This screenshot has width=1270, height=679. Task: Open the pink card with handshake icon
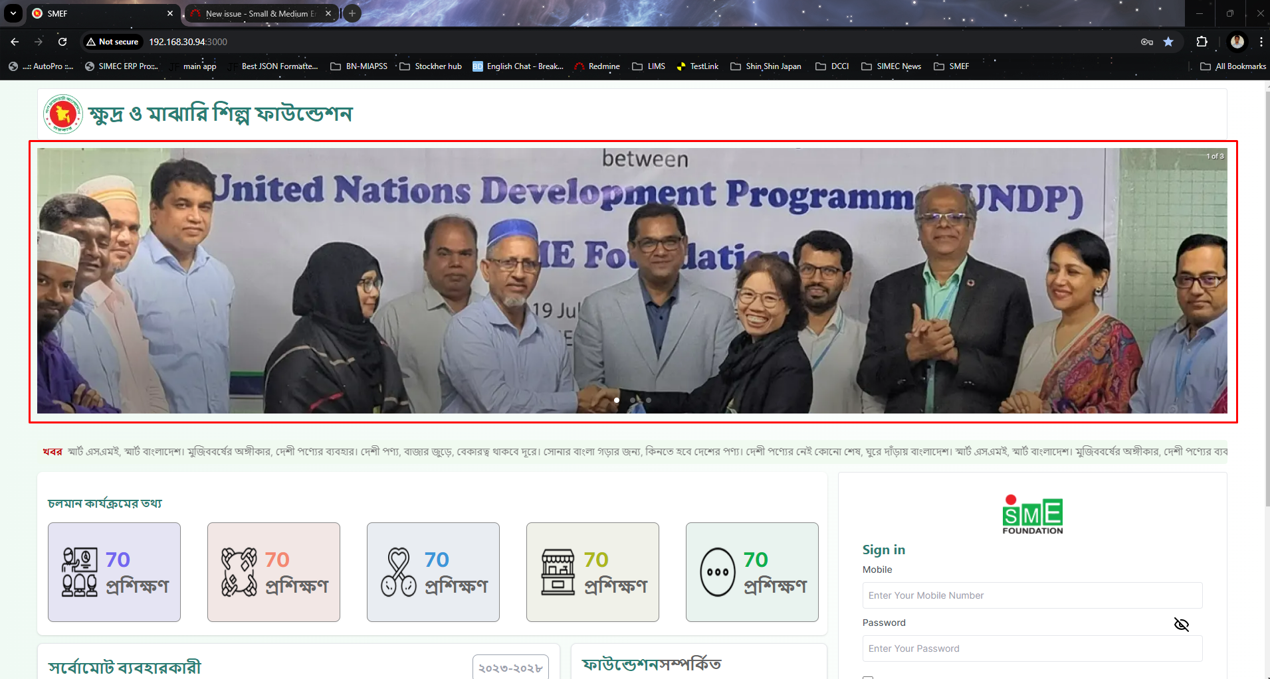click(x=274, y=572)
